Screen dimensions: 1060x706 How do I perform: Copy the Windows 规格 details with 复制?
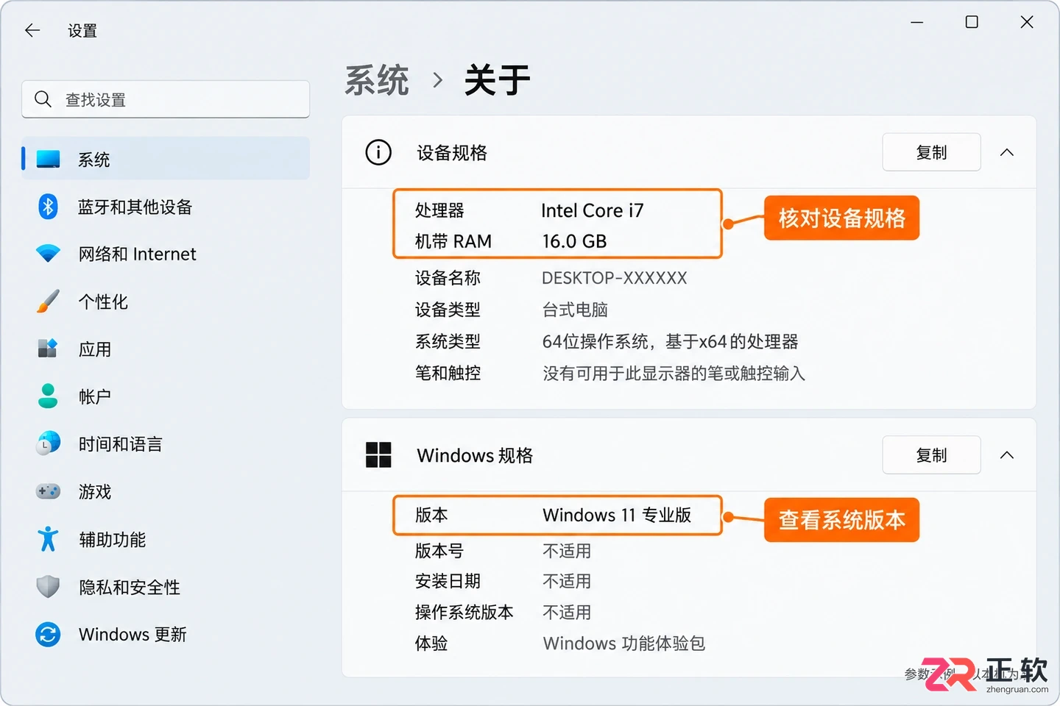931,455
